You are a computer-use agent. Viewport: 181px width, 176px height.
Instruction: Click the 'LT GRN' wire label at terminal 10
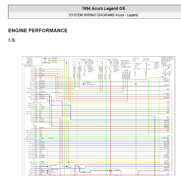pos(167,108)
